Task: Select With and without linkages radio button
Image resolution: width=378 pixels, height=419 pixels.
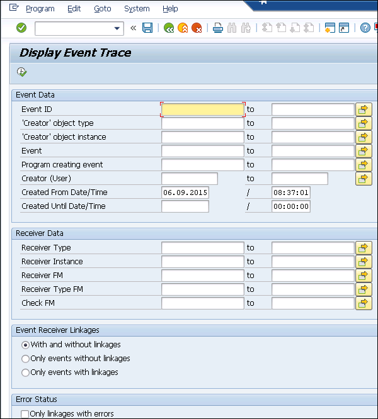Action: 25,345
